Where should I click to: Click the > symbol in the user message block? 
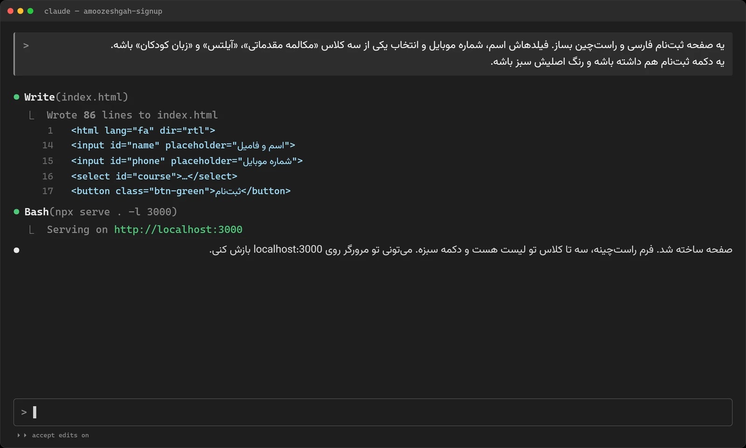pyautogui.click(x=26, y=45)
